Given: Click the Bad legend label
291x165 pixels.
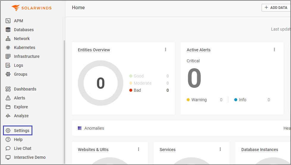Looking at the screenshot, I should point(137,90).
